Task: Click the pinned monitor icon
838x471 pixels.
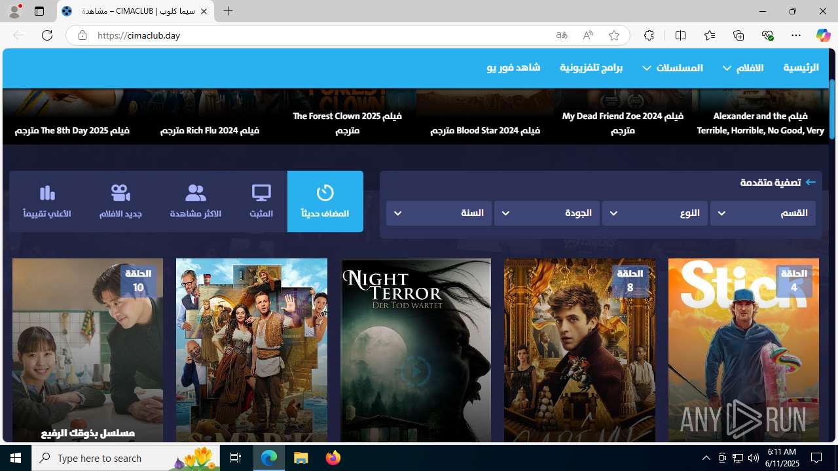Action: [x=261, y=192]
